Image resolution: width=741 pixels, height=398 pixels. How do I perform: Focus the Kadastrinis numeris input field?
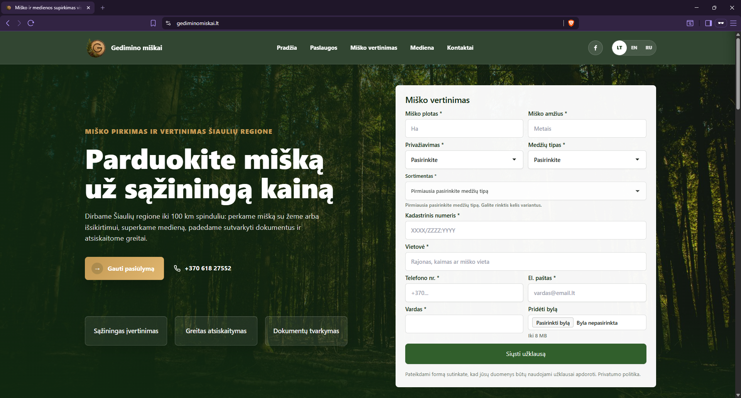click(x=526, y=230)
